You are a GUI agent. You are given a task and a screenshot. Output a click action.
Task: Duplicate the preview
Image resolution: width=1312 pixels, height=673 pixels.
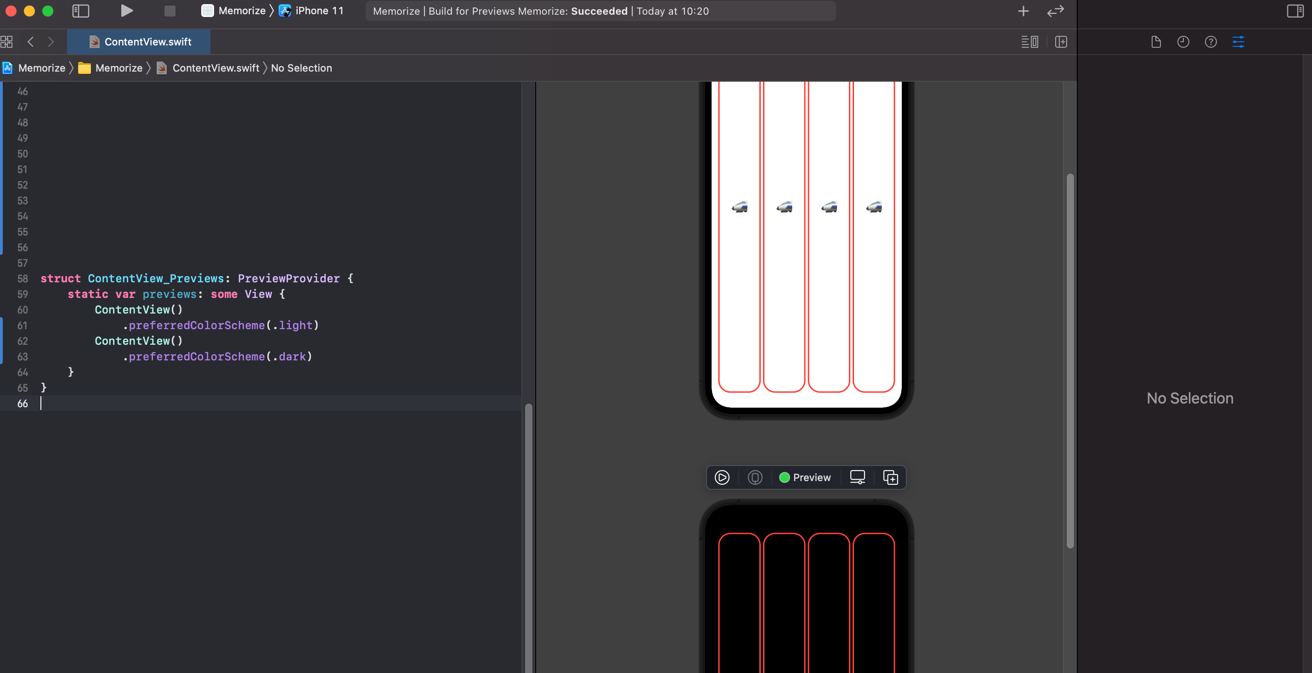pyautogui.click(x=890, y=477)
